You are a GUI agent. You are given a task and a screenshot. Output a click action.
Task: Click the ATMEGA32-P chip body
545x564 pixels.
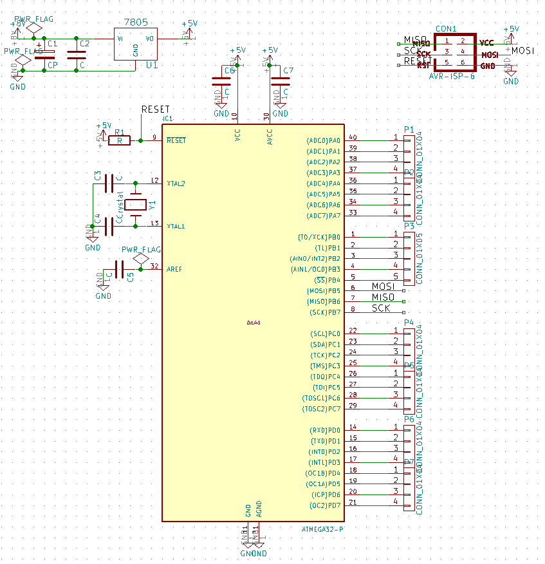[x=253, y=323]
